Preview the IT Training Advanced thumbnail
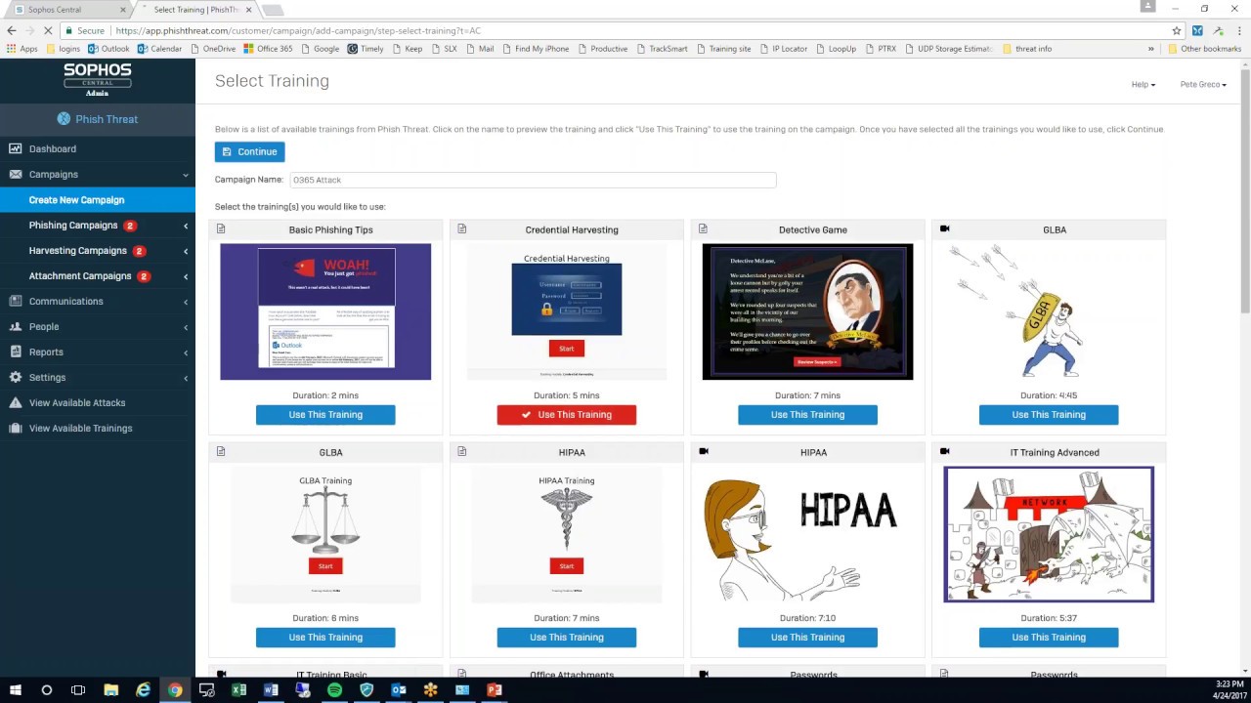The width and height of the screenshot is (1251, 703). coord(1049,534)
